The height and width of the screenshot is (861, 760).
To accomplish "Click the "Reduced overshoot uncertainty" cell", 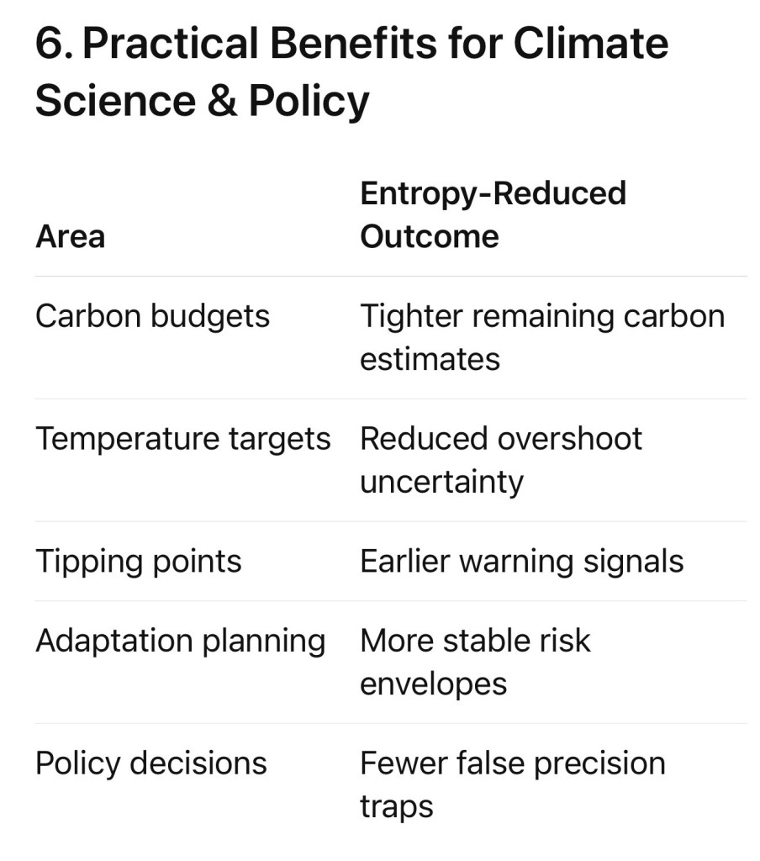I will point(500,460).
